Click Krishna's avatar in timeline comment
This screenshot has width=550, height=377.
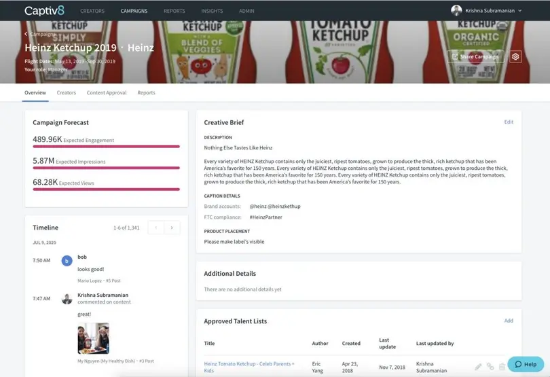(67, 299)
